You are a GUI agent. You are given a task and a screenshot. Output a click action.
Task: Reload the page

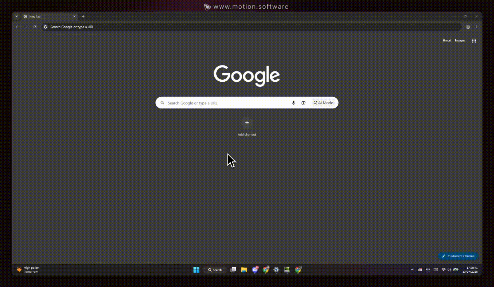pyautogui.click(x=35, y=27)
